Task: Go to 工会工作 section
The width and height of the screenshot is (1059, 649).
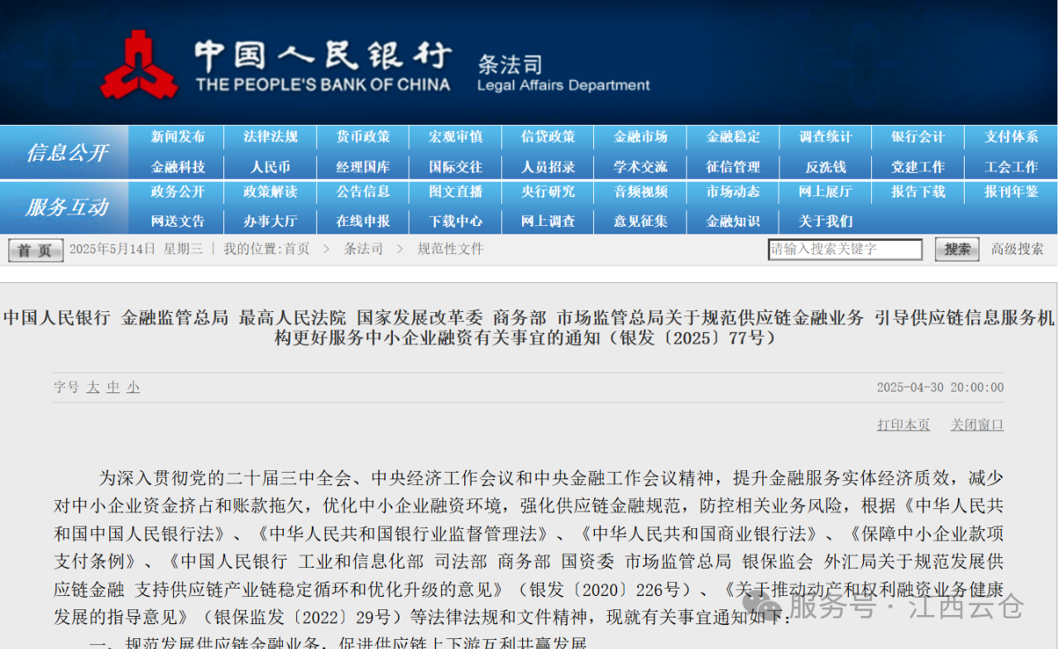Action: pos(1011,166)
